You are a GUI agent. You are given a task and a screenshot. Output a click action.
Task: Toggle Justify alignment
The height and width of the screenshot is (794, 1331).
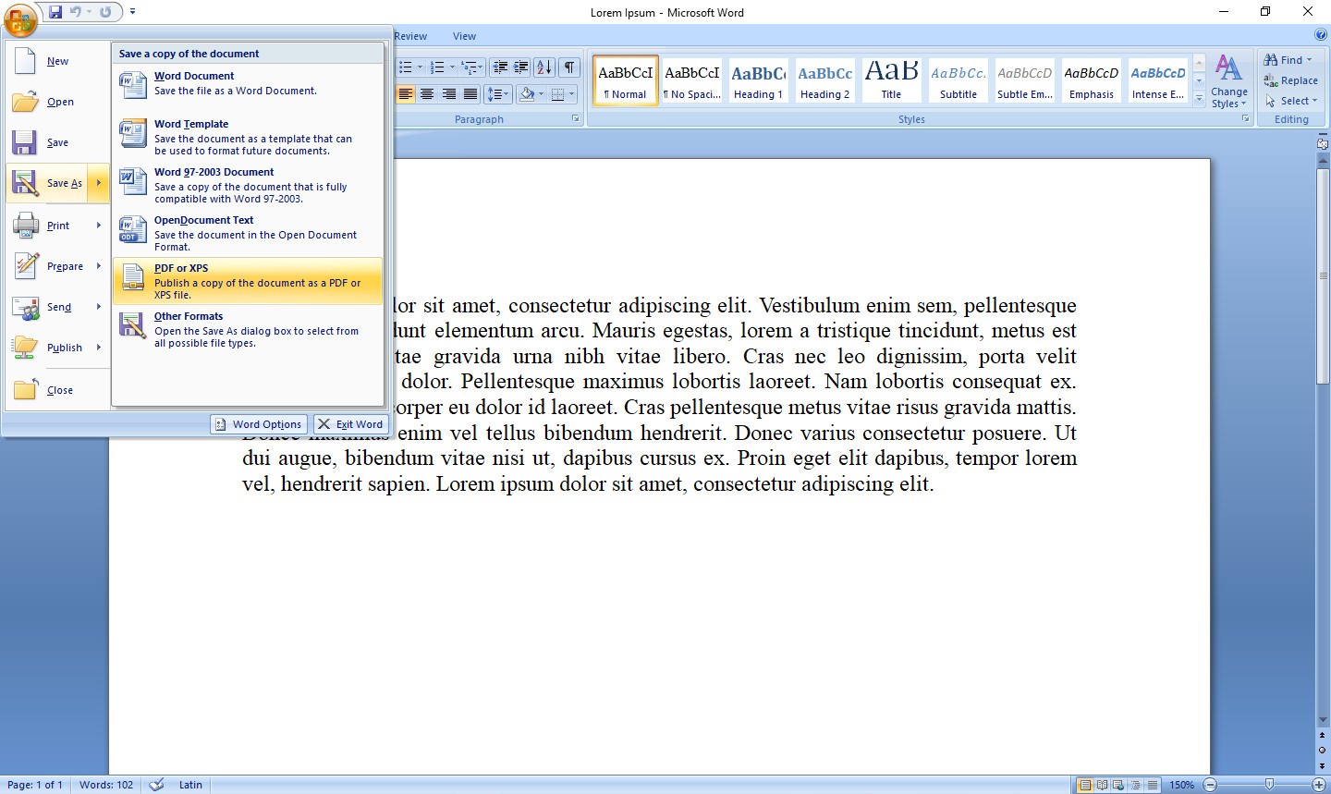point(470,94)
